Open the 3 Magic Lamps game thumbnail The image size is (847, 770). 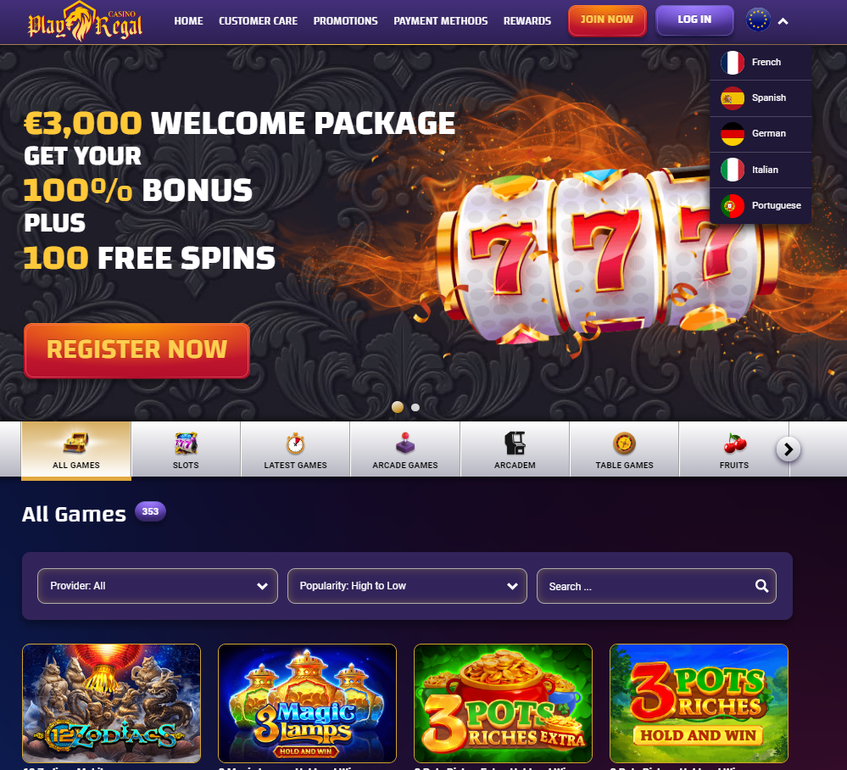(308, 703)
